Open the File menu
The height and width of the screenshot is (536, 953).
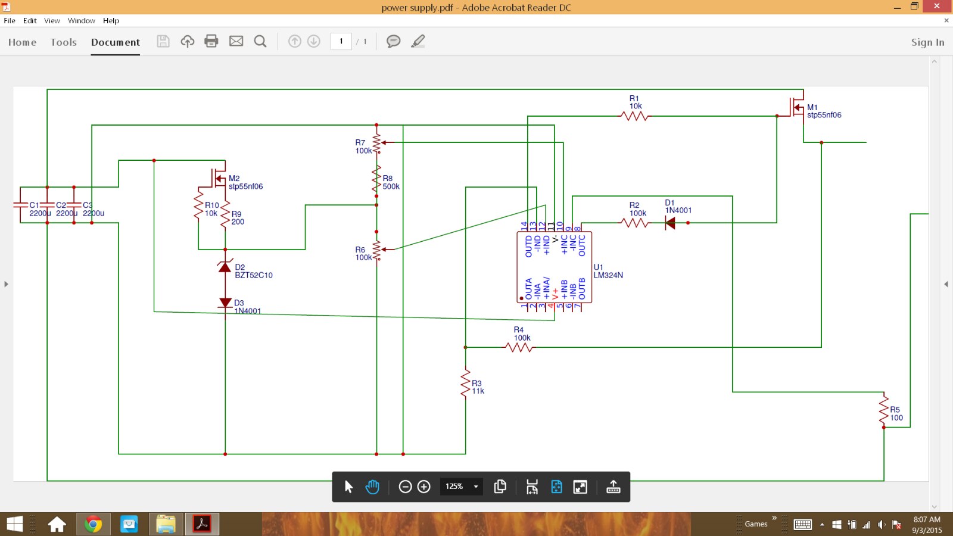[x=10, y=20]
